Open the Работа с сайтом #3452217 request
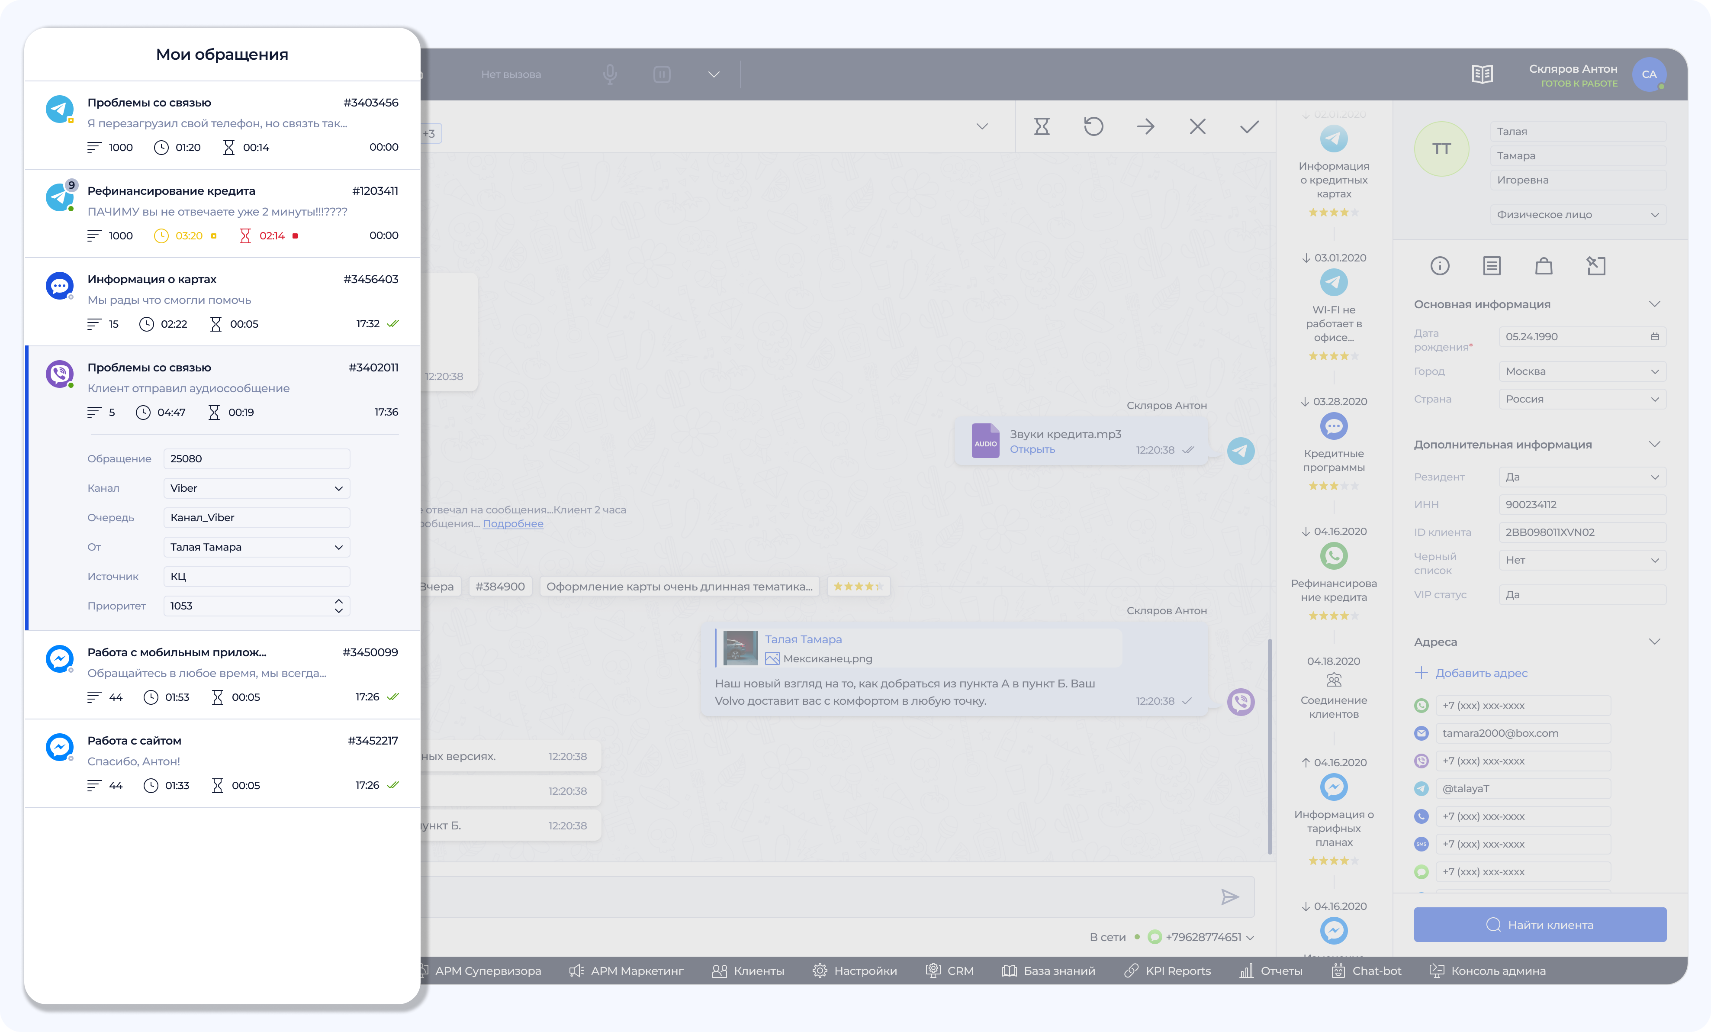 222,763
